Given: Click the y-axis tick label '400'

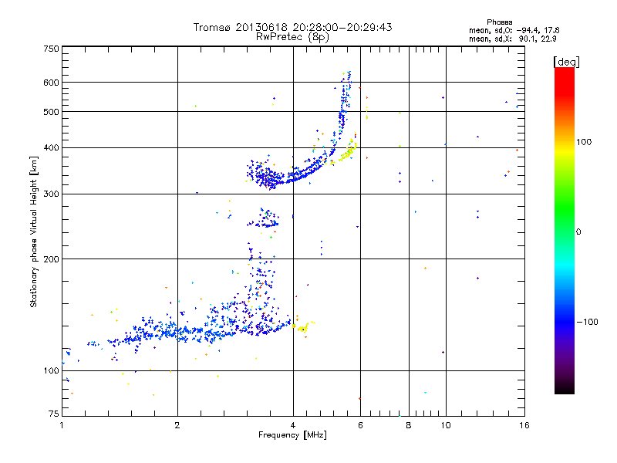Looking at the screenshot, I should (51, 148).
